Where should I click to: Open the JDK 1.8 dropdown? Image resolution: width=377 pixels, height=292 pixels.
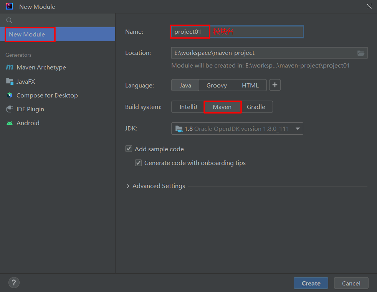237,129
